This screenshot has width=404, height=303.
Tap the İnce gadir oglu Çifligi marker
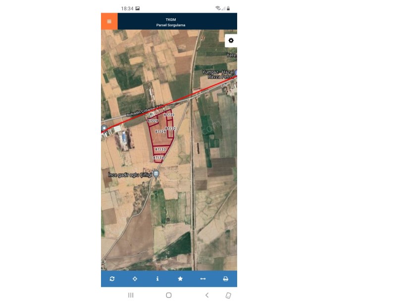(156, 174)
